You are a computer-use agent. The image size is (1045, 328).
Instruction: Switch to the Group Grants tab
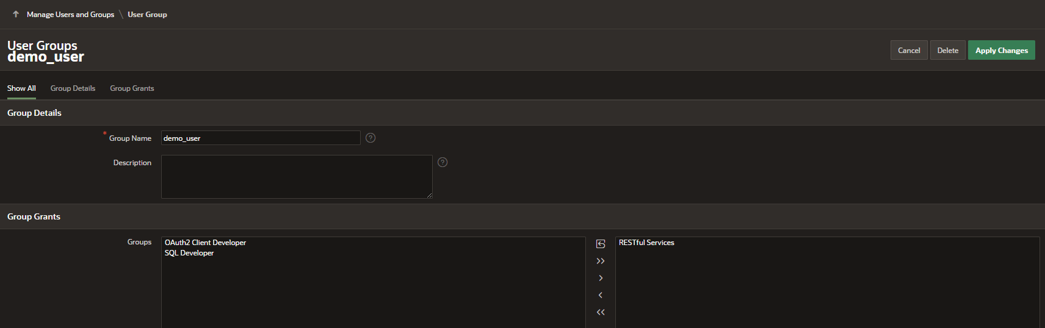pos(132,88)
